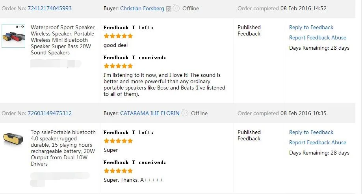Open the yellow bluetooth speaker thumbnail
This screenshot has width=362, height=194.
click(13, 140)
